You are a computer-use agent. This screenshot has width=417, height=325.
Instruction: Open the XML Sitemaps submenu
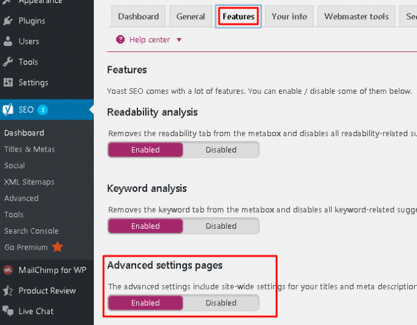tap(29, 182)
